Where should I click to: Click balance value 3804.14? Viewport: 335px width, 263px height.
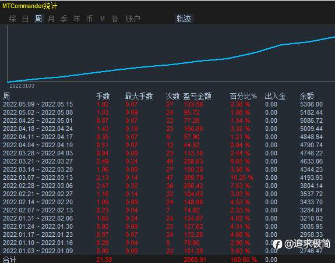tap(311, 186)
